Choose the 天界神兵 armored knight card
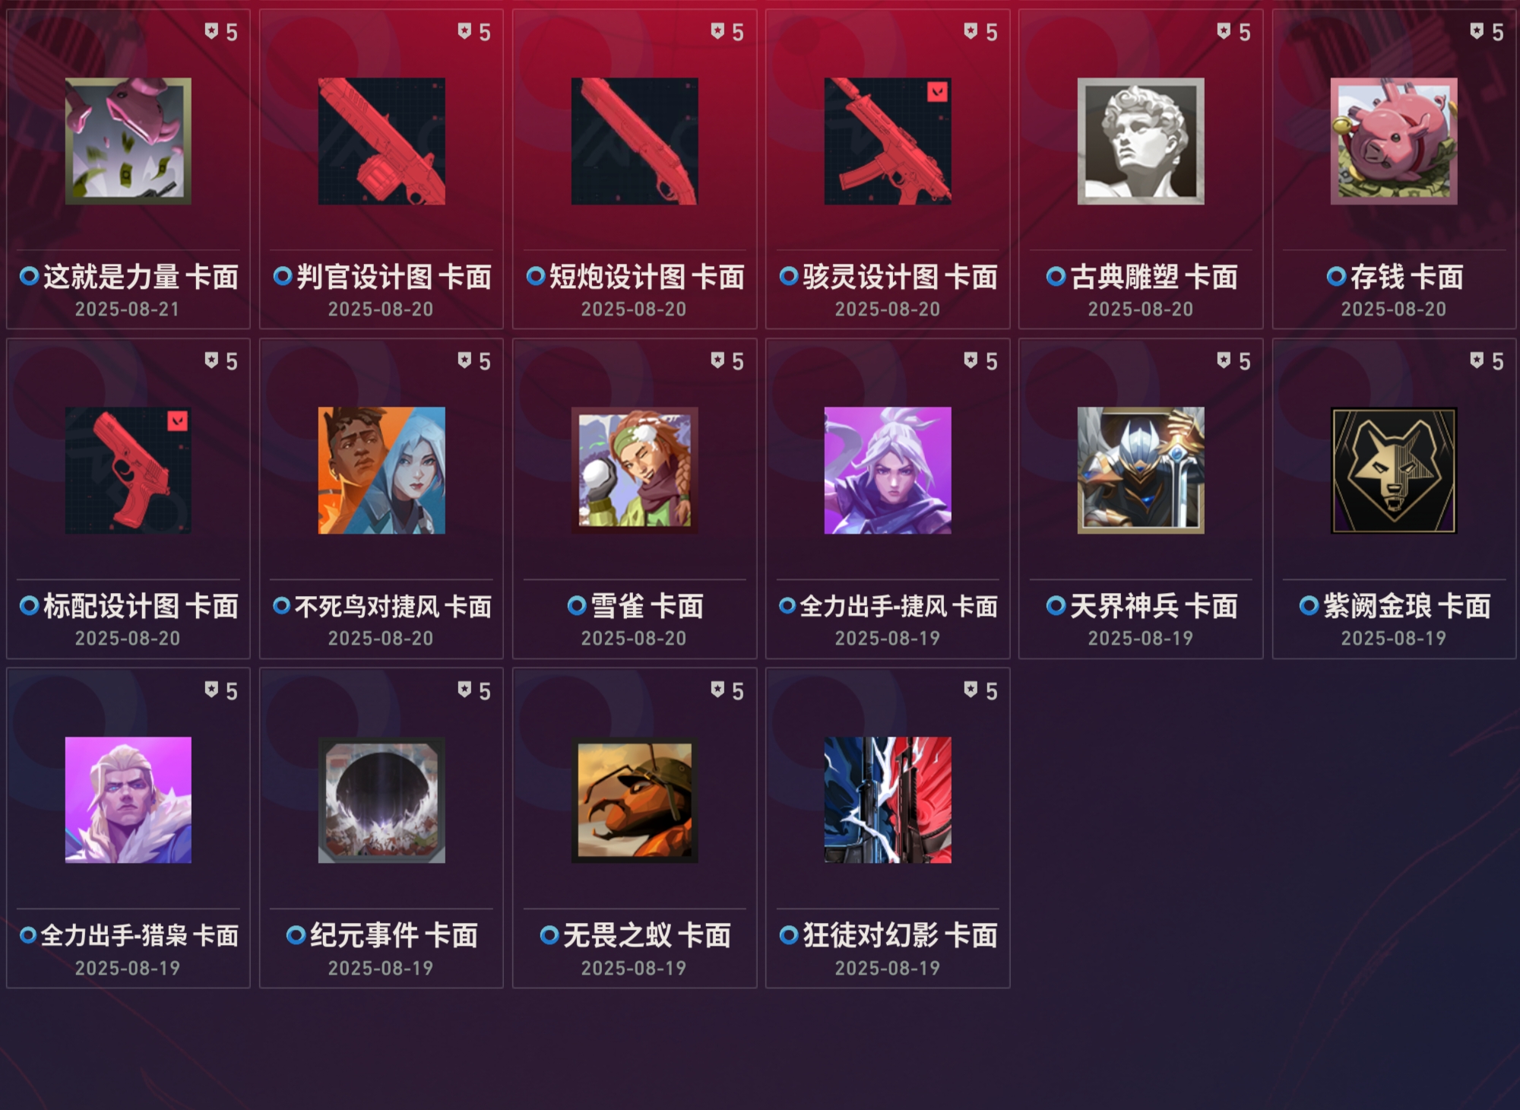The height and width of the screenshot is (1110, 1520). pos(1141,471)
